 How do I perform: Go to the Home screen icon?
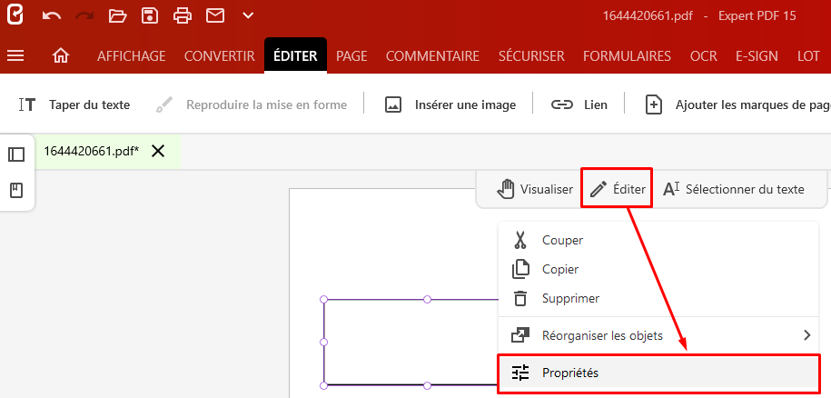61,55
